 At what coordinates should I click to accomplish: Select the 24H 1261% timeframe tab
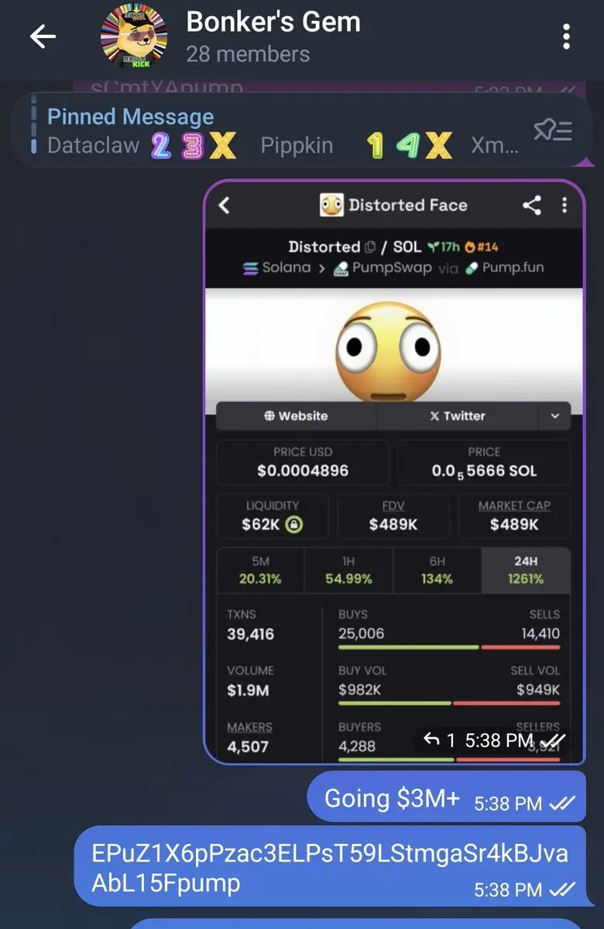tap(526, 570)
